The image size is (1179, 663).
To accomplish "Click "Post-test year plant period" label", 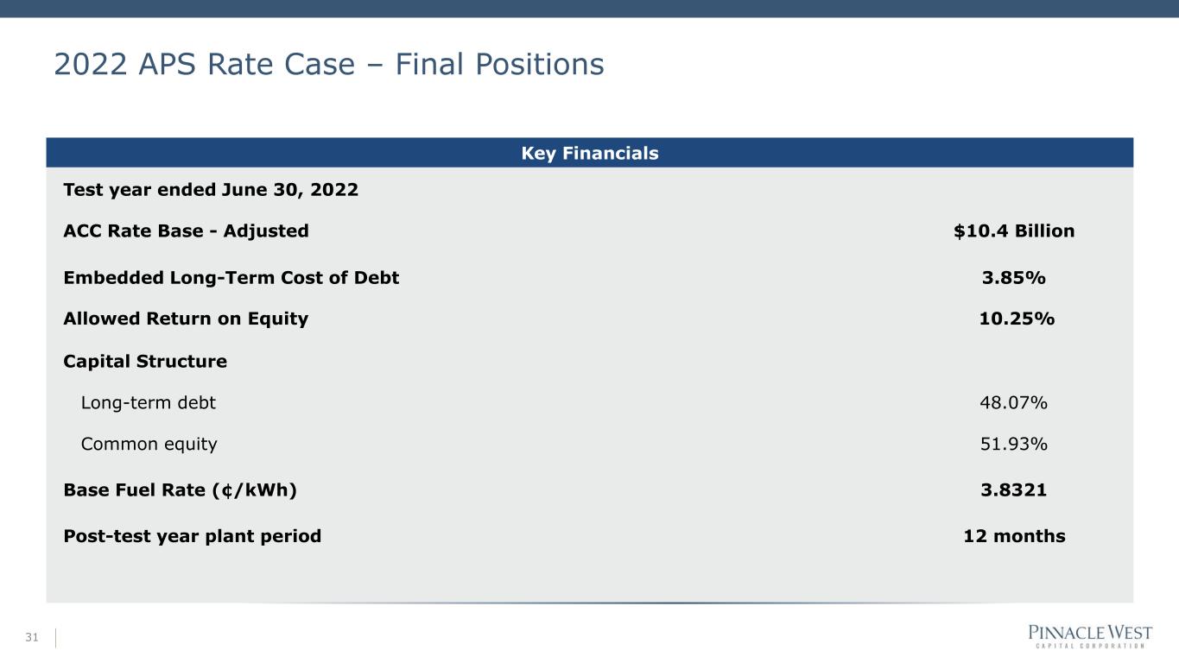I will pyautogui.click(x=193, y=536).
